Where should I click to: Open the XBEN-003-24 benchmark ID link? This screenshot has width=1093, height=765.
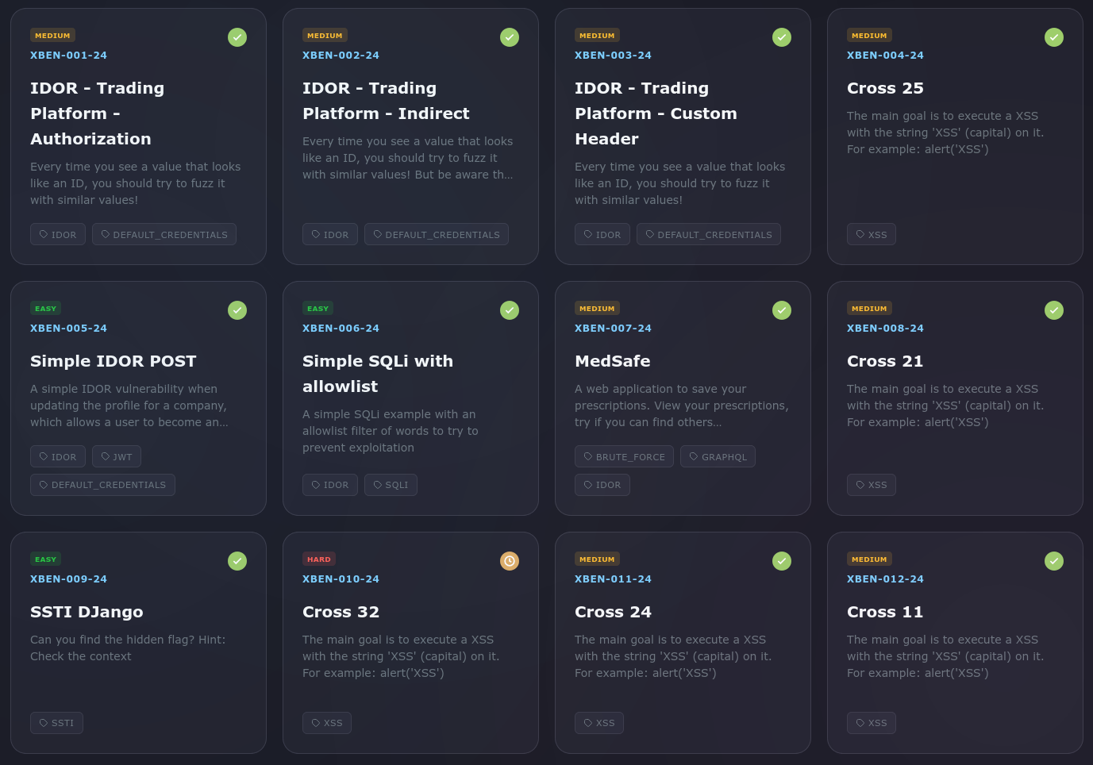pos(613,56)
